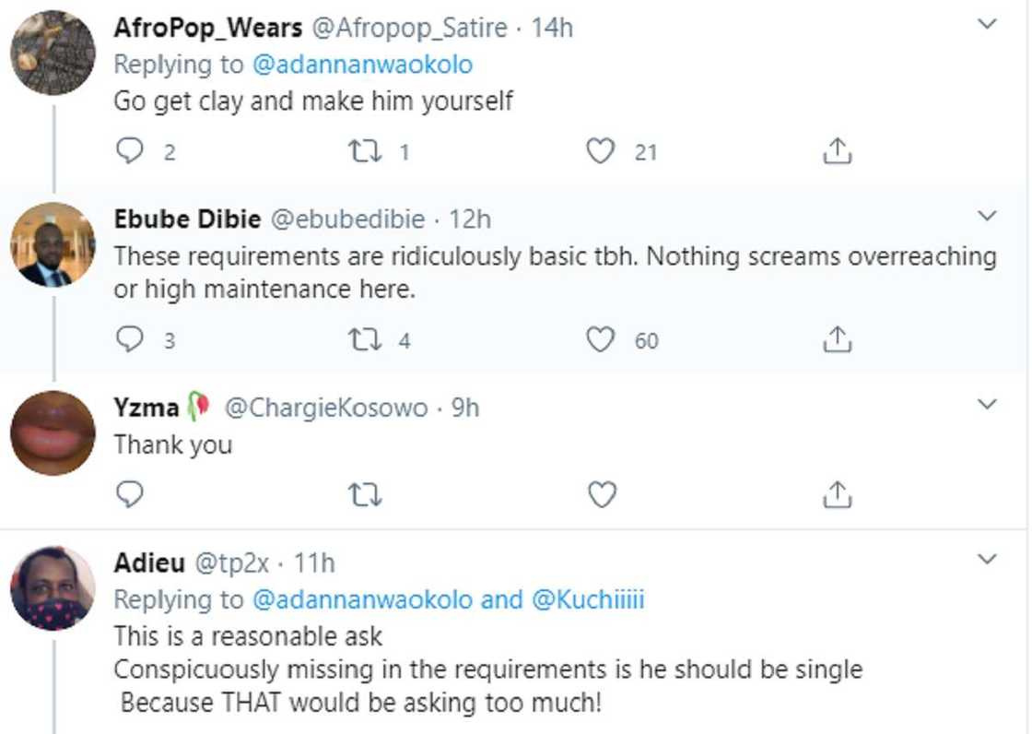Share the AfroPop_Wears tweet
Image resolution: width=1032 pixels, height=734 pixels.
837,152
